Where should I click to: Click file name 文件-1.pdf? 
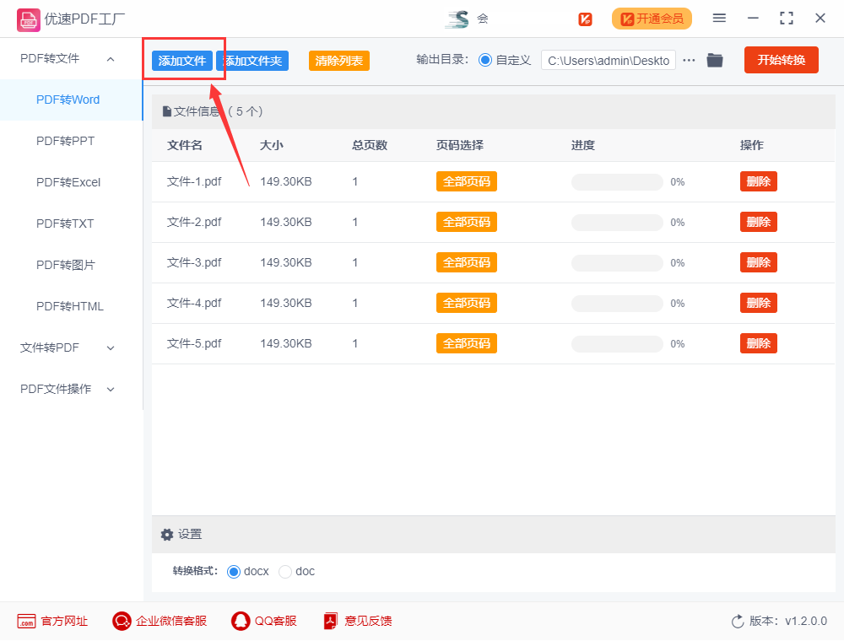[194, 182]
